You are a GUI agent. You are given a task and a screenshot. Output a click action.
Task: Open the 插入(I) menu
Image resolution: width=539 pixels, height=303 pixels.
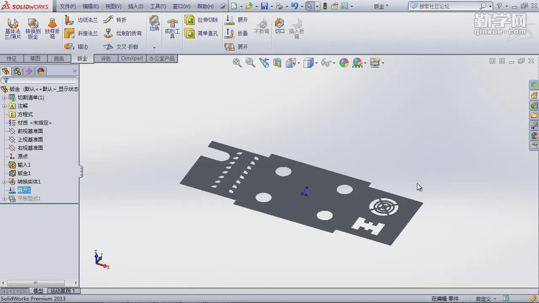[136, 6]
